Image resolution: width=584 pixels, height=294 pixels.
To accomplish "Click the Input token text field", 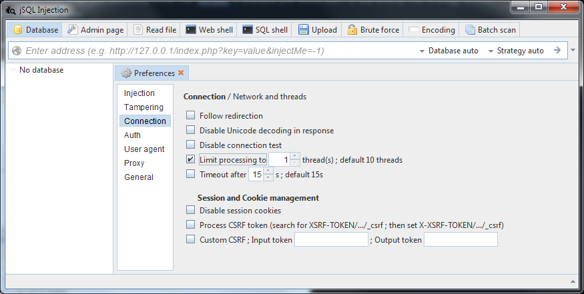I will coord(331,239).
